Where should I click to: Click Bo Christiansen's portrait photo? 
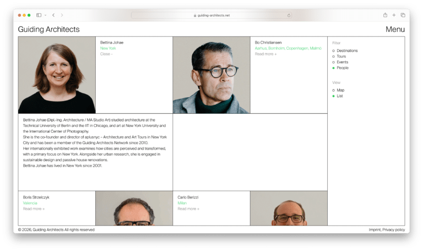211,75
